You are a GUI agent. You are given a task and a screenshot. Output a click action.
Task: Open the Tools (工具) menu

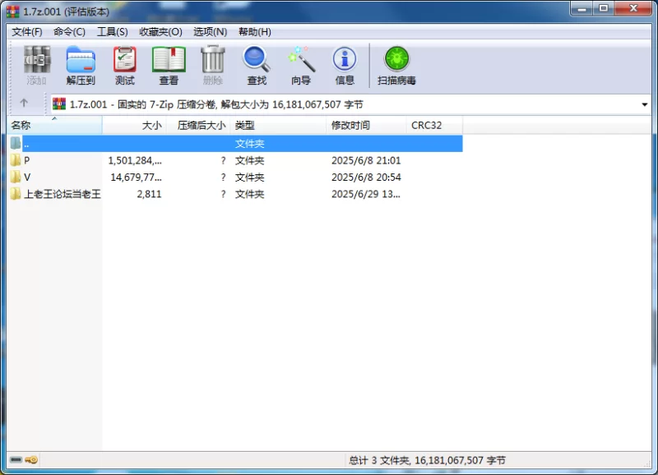pos(113,32)
